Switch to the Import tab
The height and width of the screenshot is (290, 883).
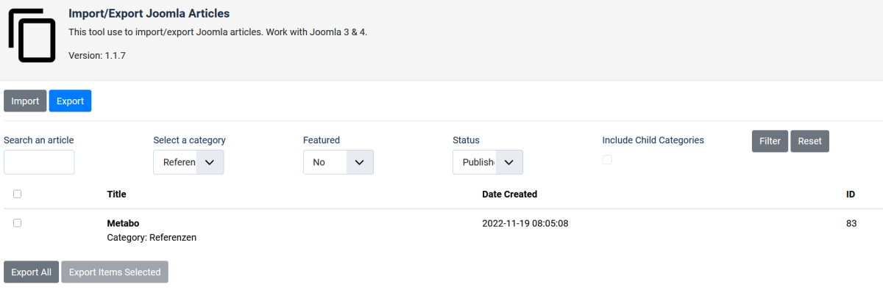pos(25,101)
